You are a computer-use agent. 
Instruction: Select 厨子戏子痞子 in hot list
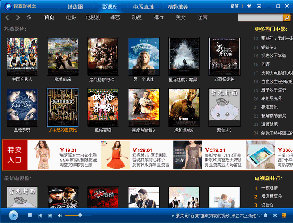coord(273,90)
